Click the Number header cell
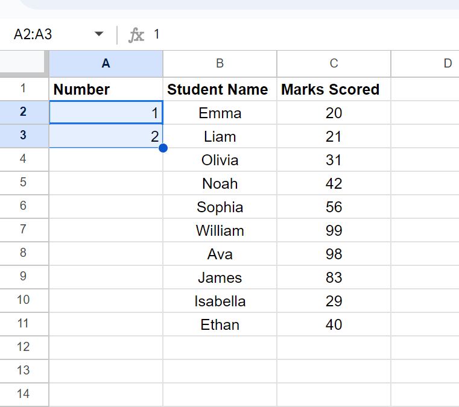The image size is (459, 407). [x=106, y=89]
